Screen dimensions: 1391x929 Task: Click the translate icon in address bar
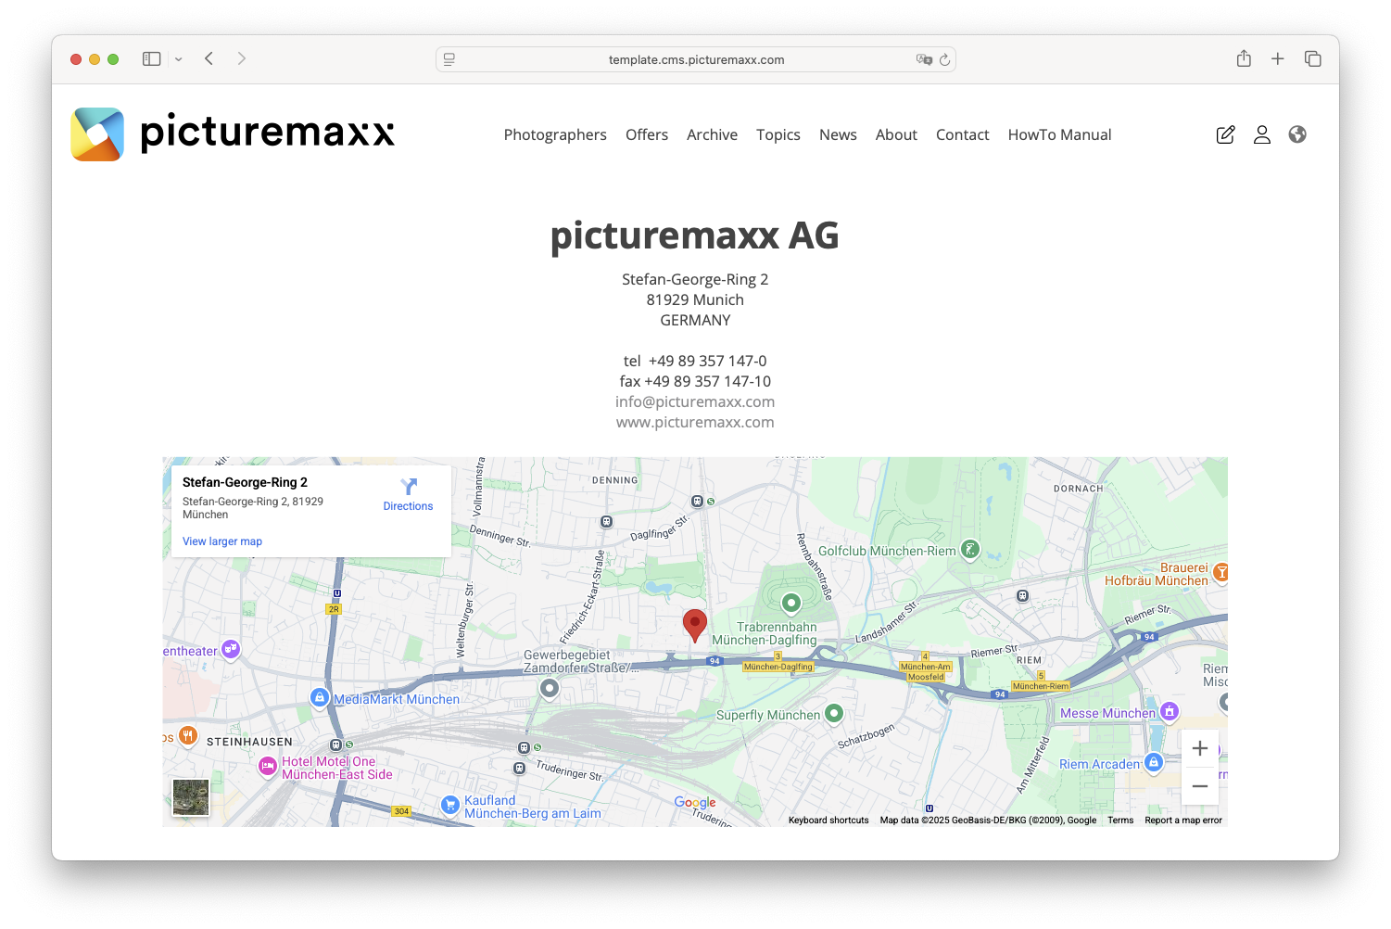click(924, 59)
